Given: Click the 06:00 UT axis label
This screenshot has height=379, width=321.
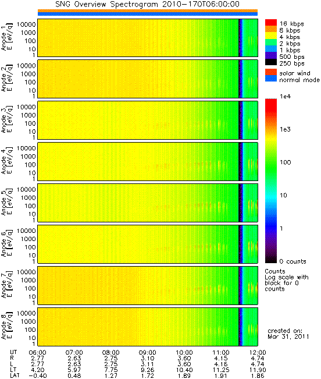Looking at the screenshot, I should 37,353.
